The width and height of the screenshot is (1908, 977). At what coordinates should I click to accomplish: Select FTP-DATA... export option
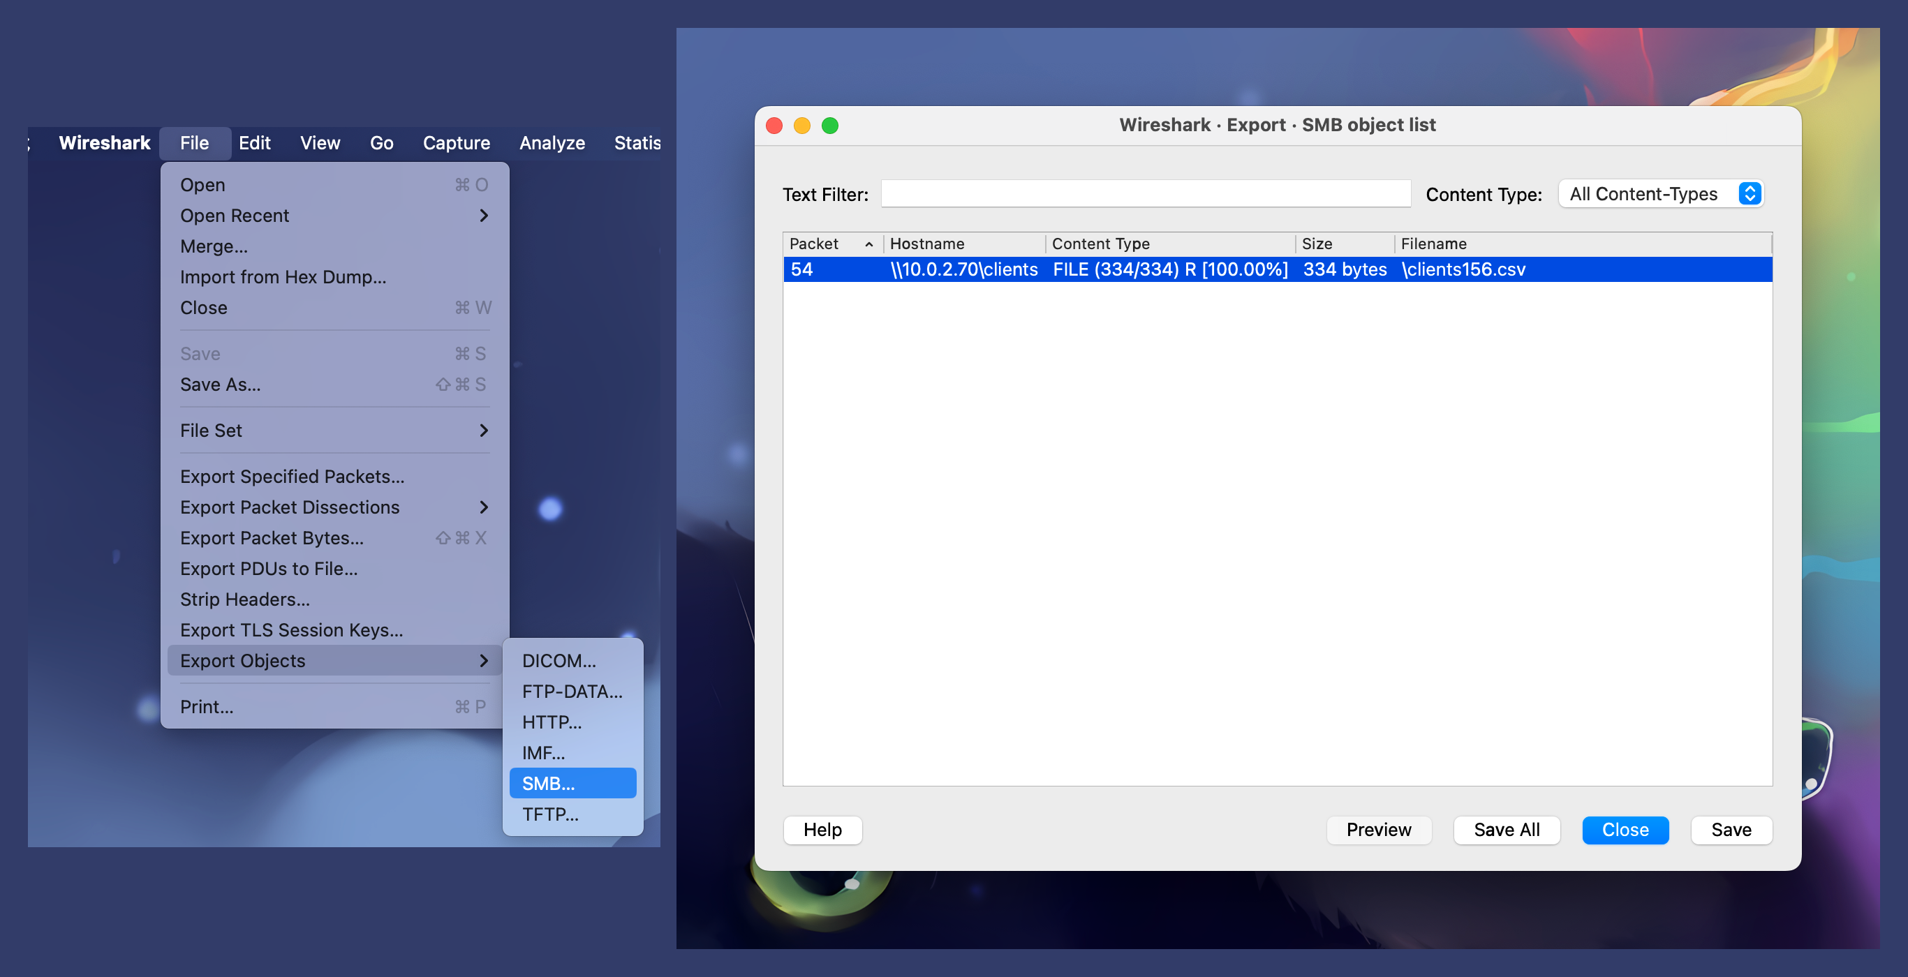click(572, 692)
